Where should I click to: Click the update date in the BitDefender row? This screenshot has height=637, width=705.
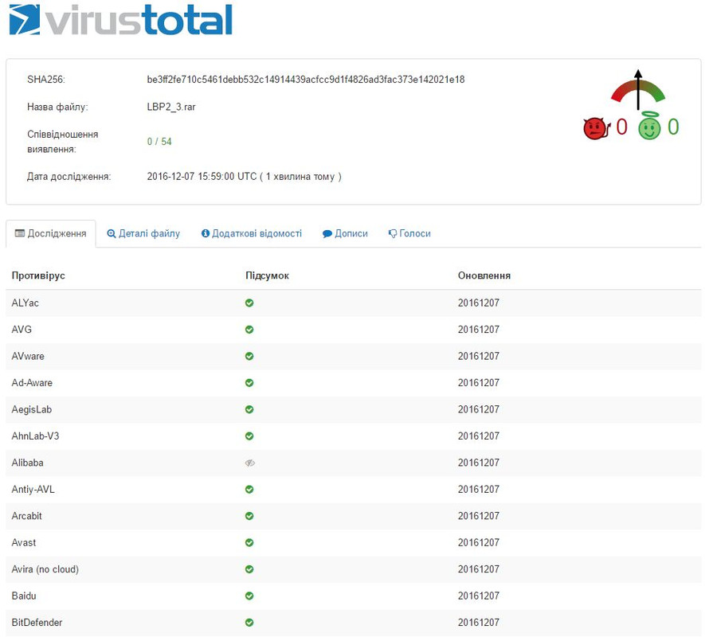click(x=479, y=623)
